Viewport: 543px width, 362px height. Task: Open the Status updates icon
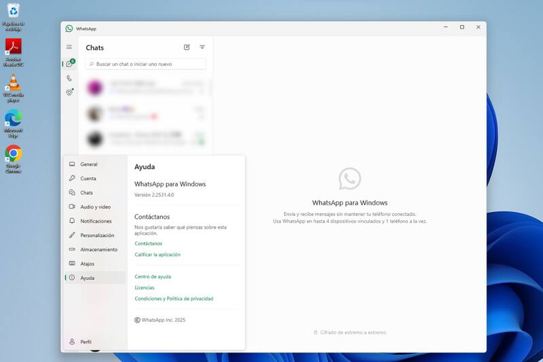click(69, 92)
